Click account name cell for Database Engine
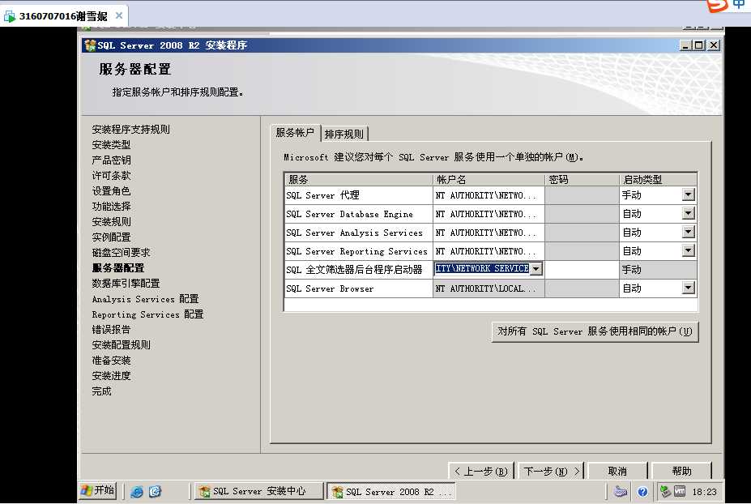 [489, 214]
